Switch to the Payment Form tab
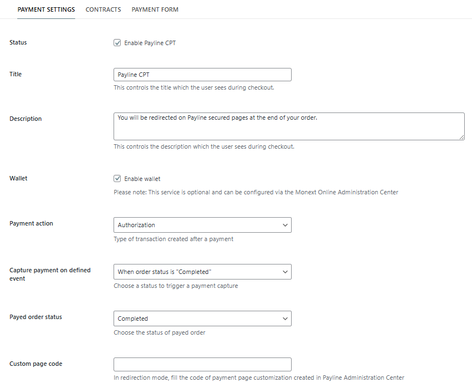The image size is (472, 392). tap(155, 10)
